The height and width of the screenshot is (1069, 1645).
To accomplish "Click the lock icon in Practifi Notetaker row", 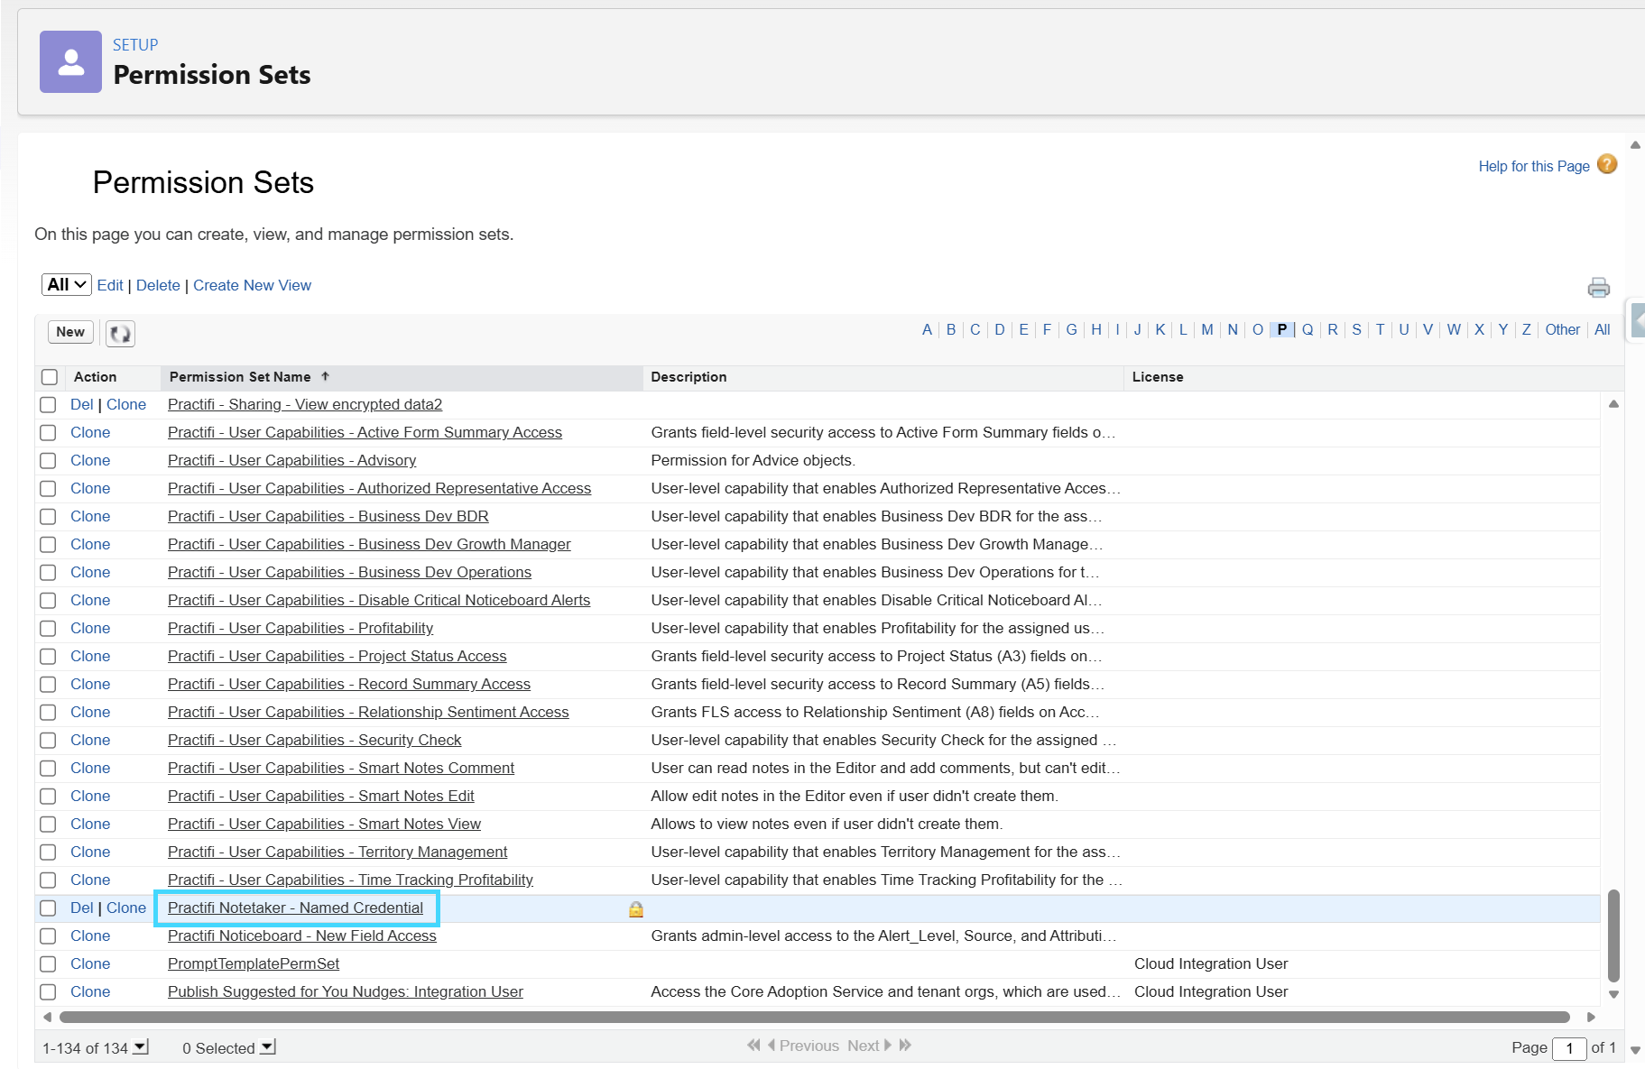I will 636,909.
